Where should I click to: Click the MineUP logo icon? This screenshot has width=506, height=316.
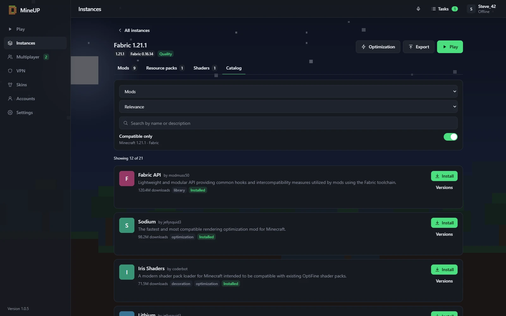[12, 10]
